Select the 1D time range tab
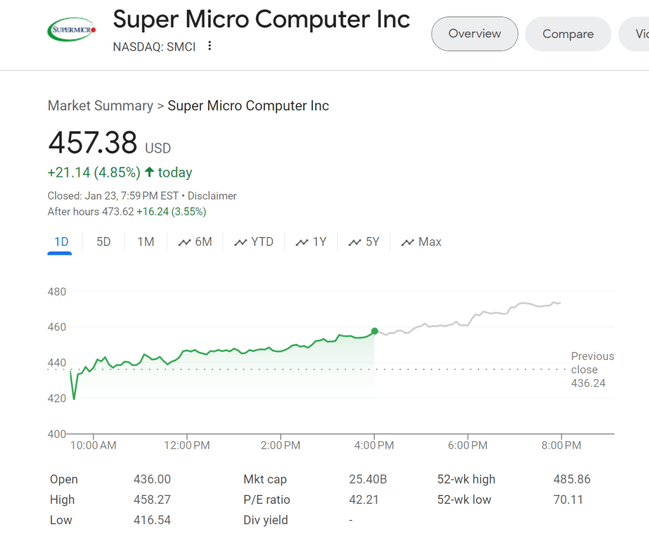 [x=61, y=241]
